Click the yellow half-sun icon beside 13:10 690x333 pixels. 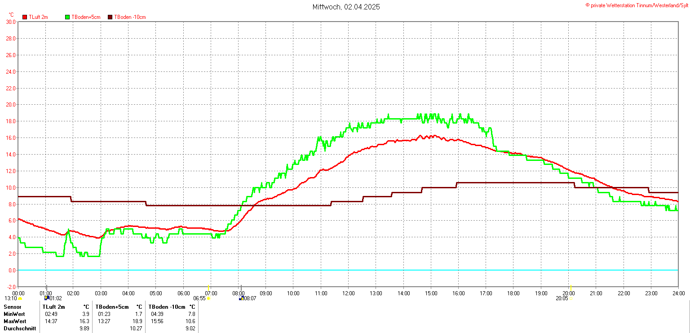pyautogui.click(x=20, y=298)
